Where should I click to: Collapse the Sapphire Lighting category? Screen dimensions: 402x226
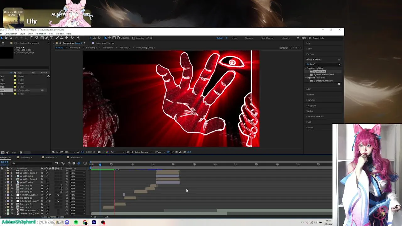pyautogui.click(x=306, y=68)
